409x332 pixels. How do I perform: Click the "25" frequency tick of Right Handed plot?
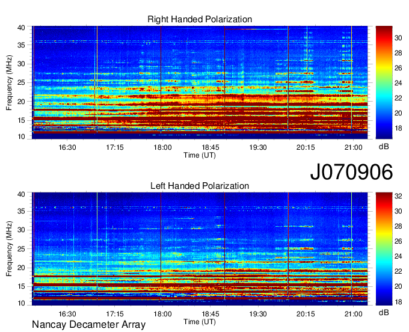pyautogui.click(x=21, y=82)
